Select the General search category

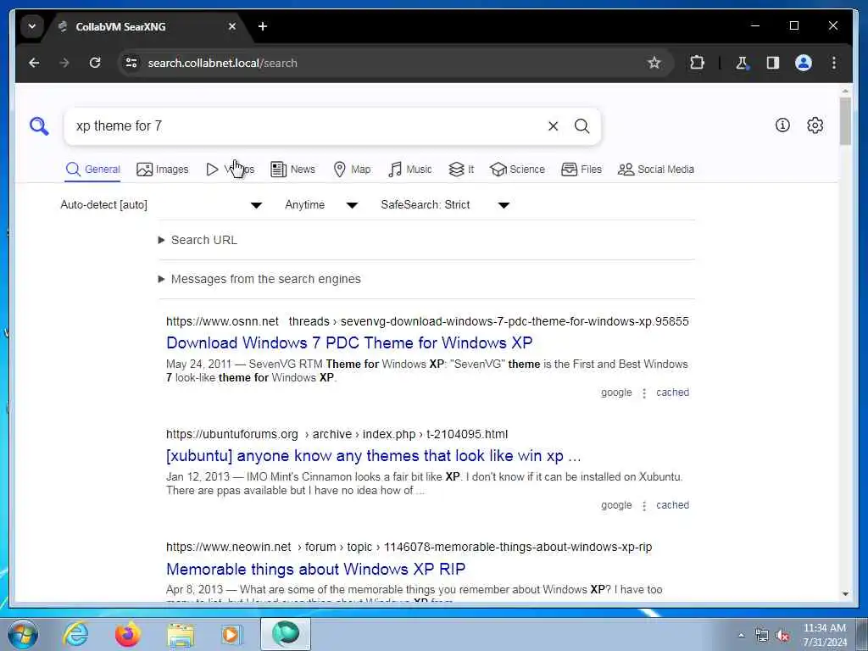click(x=92, y=170)
